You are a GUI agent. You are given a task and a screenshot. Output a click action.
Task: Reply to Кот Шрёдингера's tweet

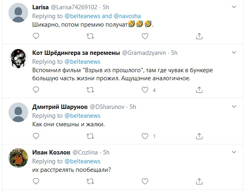(36, 90)
